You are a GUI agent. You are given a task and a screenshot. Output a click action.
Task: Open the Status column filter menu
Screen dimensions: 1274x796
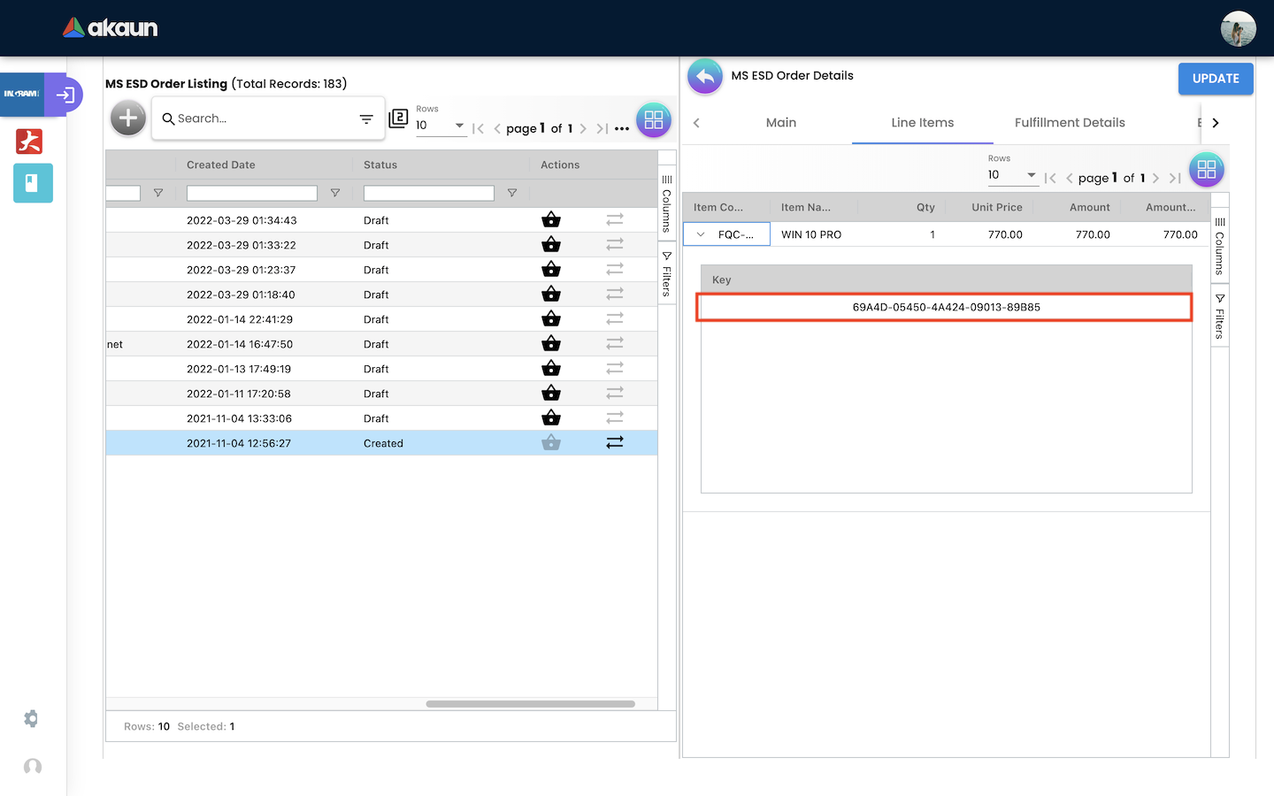(512, 193)
